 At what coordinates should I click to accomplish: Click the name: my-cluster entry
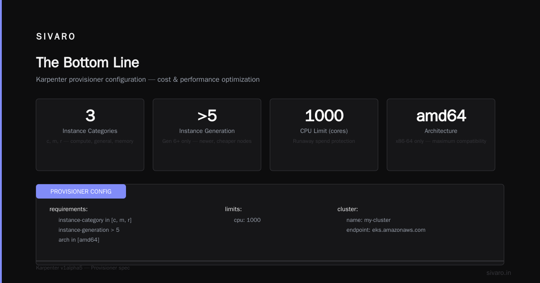pos(369,220)
